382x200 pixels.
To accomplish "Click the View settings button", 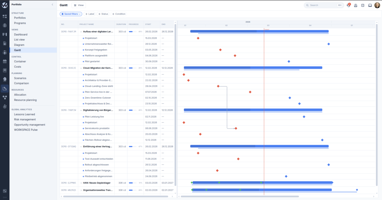I will tap(79, 5).
